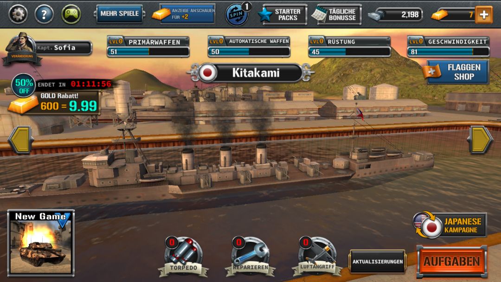Add gold with the plus icon

click(484, 15)
